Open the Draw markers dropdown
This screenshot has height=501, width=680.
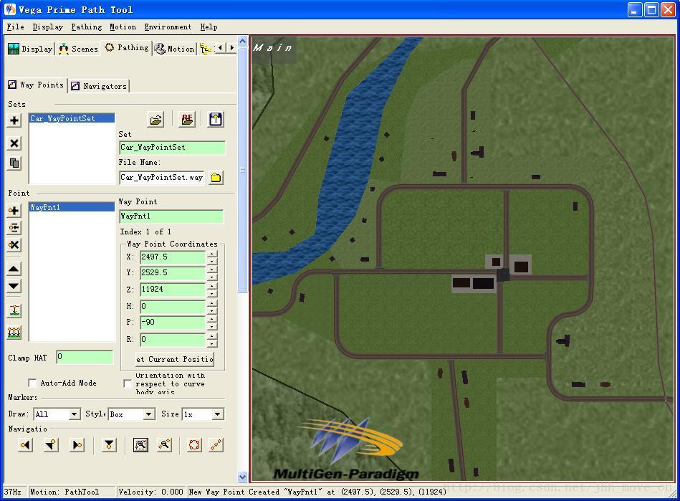74,414
